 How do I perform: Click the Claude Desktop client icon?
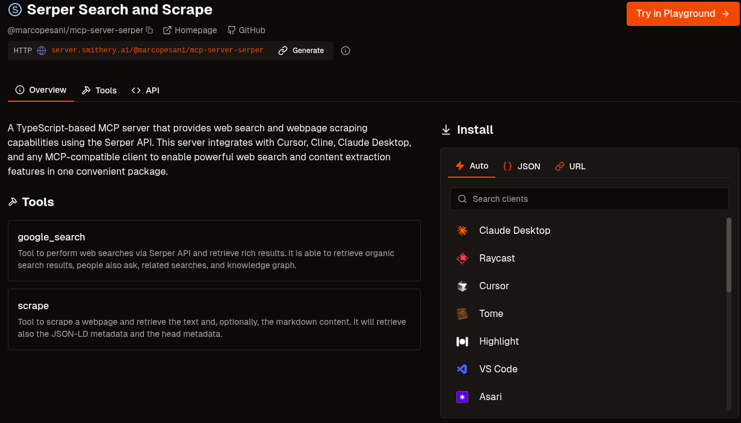coord(462,230)
